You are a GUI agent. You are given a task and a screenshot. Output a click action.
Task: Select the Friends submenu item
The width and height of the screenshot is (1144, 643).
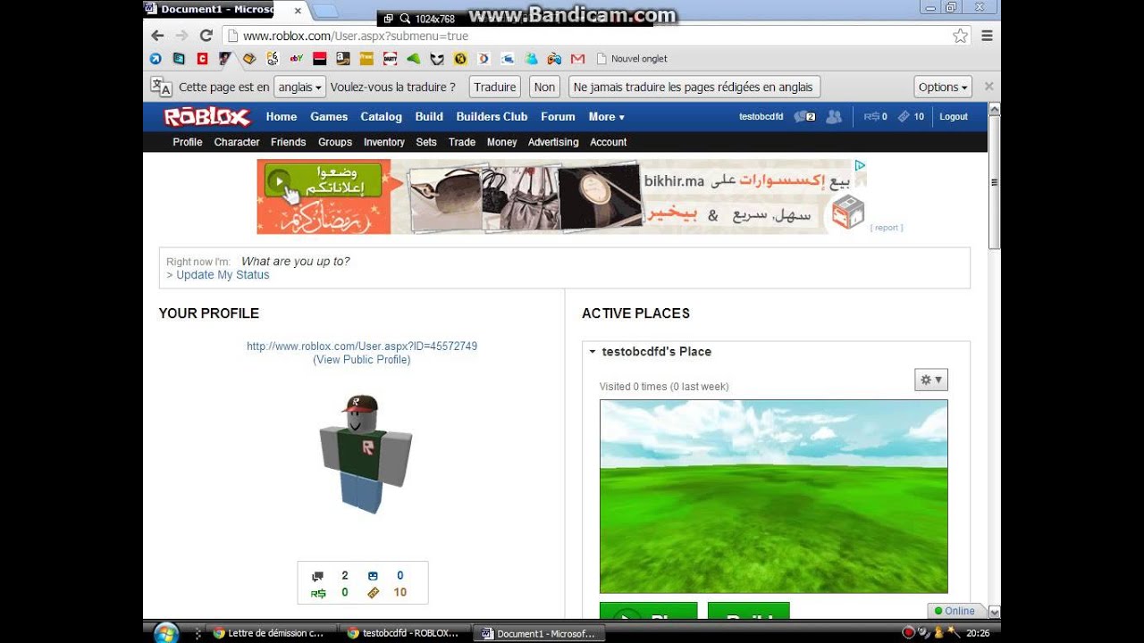coord(289,142)
